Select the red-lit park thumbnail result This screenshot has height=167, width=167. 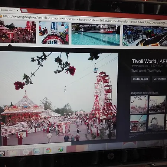click(18, 32)
